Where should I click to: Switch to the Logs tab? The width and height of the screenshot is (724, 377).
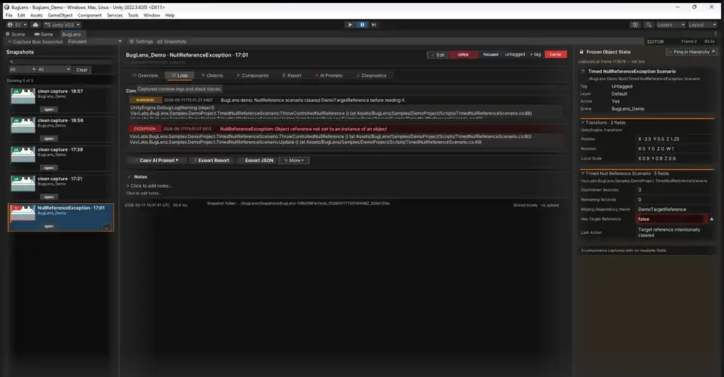tap(179, 75)
